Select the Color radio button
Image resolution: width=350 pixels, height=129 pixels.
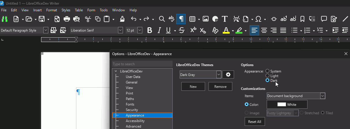[x=247, y=104]
